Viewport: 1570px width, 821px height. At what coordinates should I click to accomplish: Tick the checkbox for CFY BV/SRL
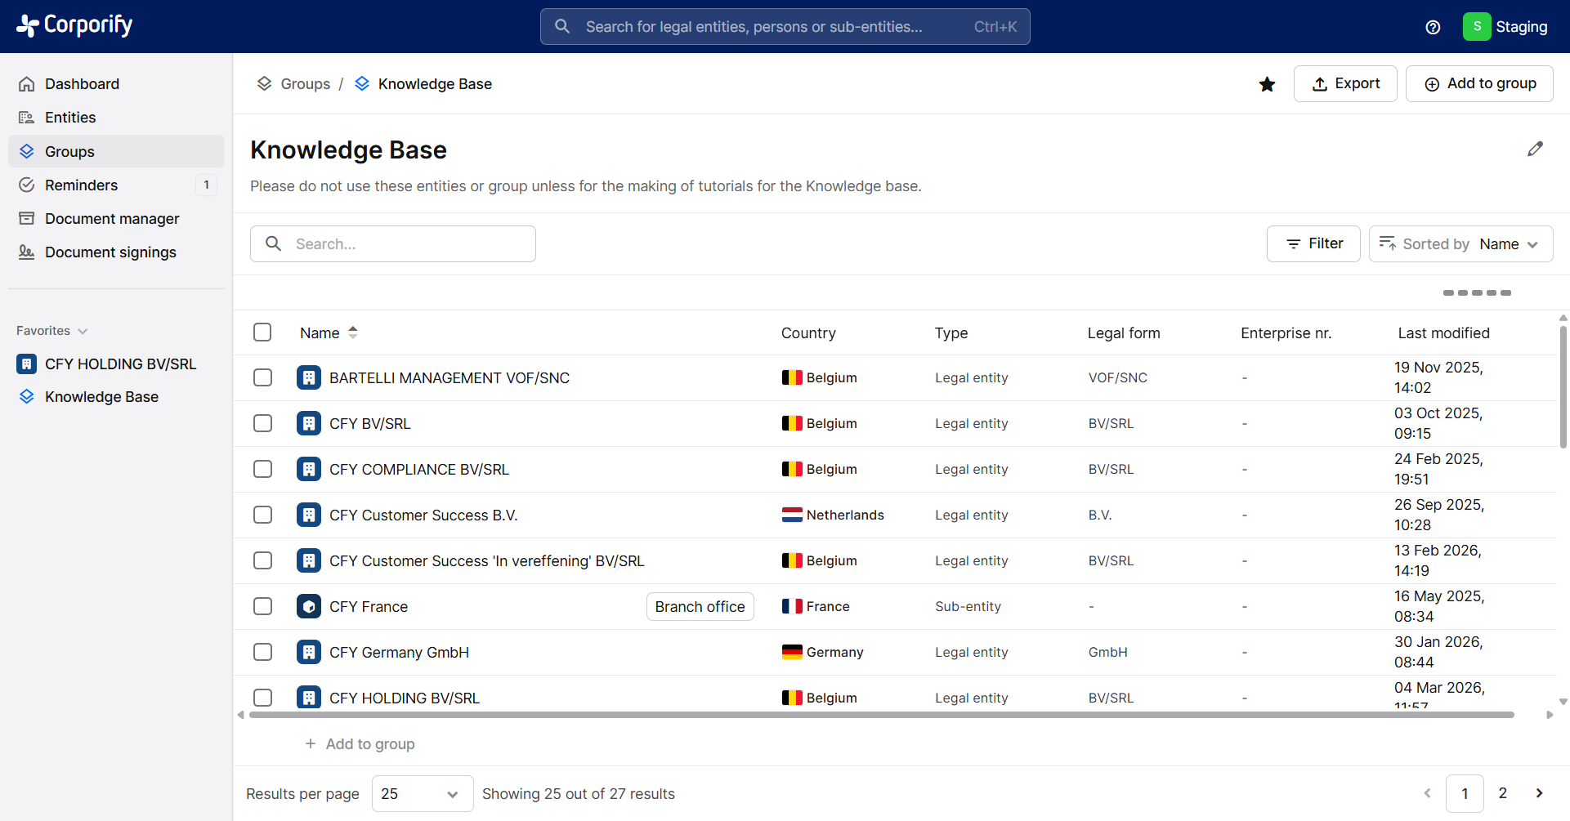click(x=262, y=423)
